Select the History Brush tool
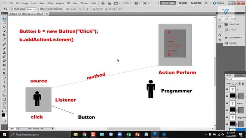246x138 pixels. tap(4, 57)
